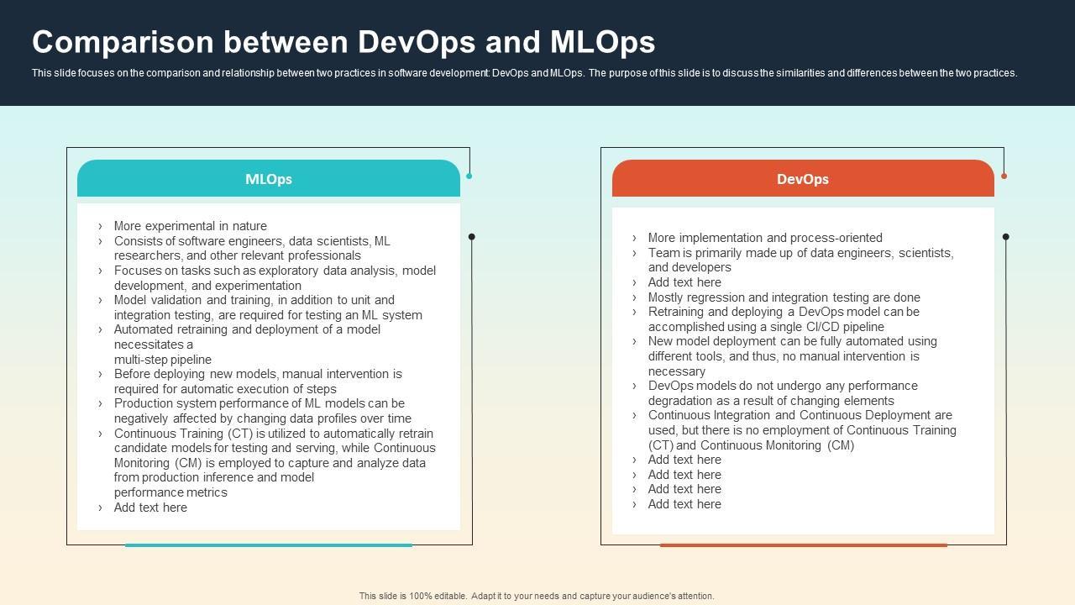Click the last 'Add text here' in the DevOps list
This screenshot has height=605, width=1075.
684,504
